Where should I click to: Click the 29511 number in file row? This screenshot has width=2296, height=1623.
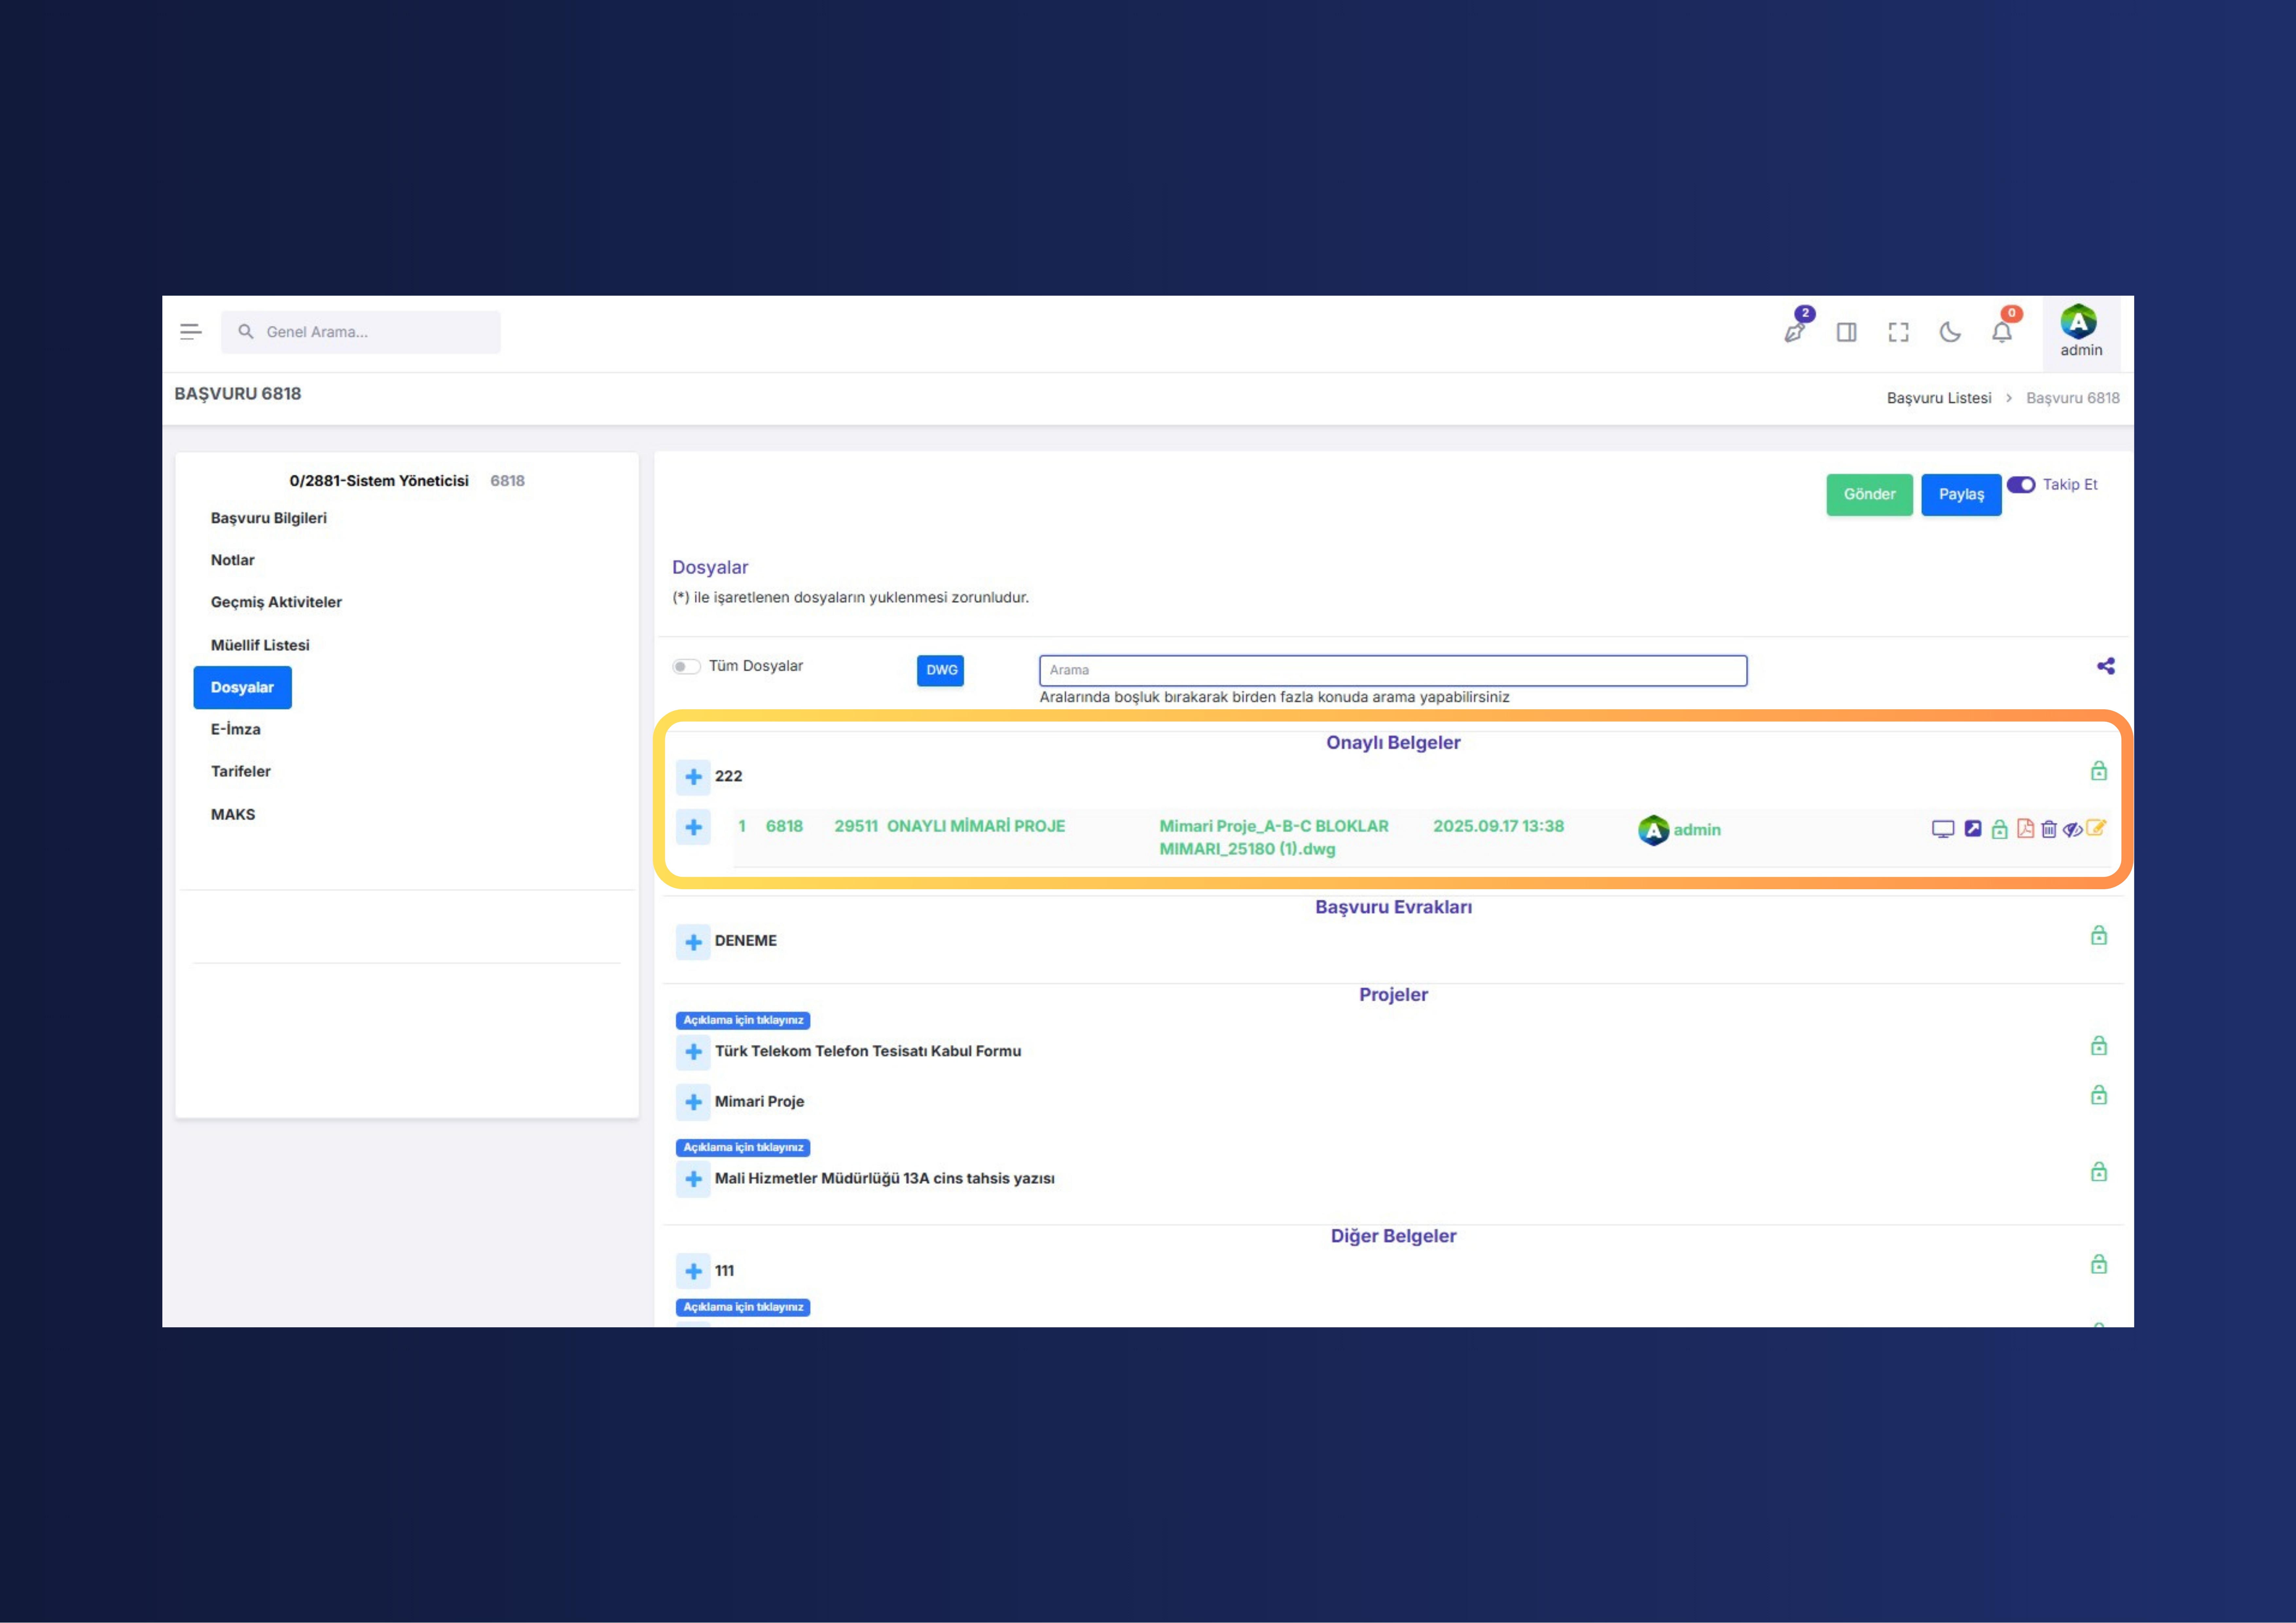(x=856, y=826)
